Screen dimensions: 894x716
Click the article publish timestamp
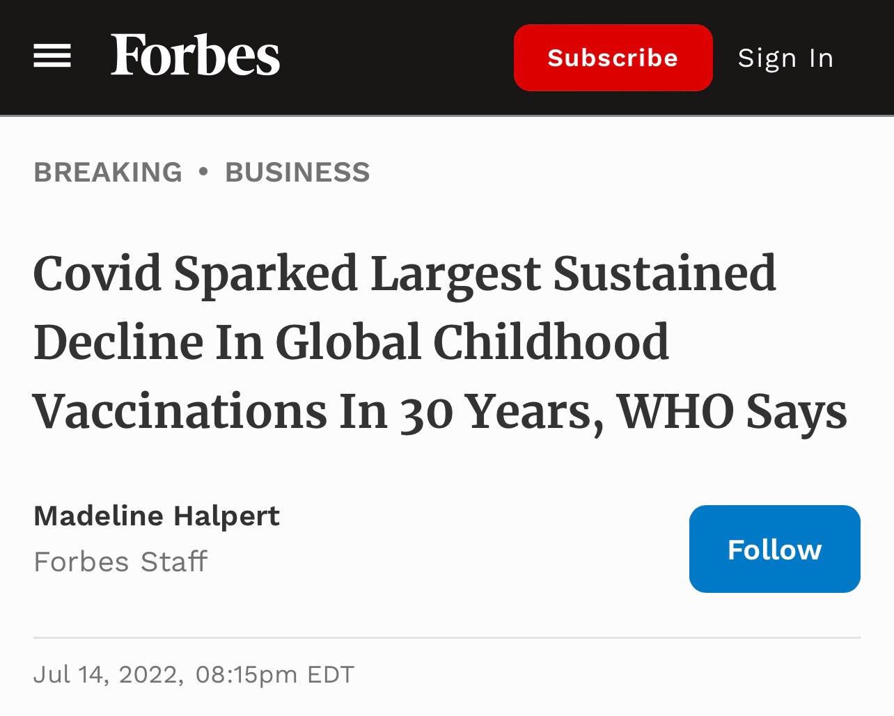point(194,674)
